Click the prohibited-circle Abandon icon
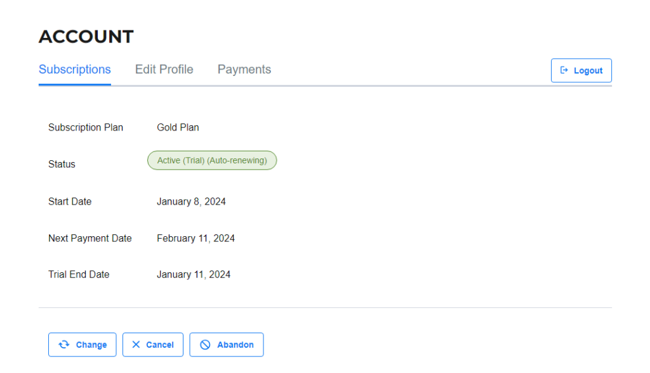Viewport: 650px width, 373px height. click(205, 345)
